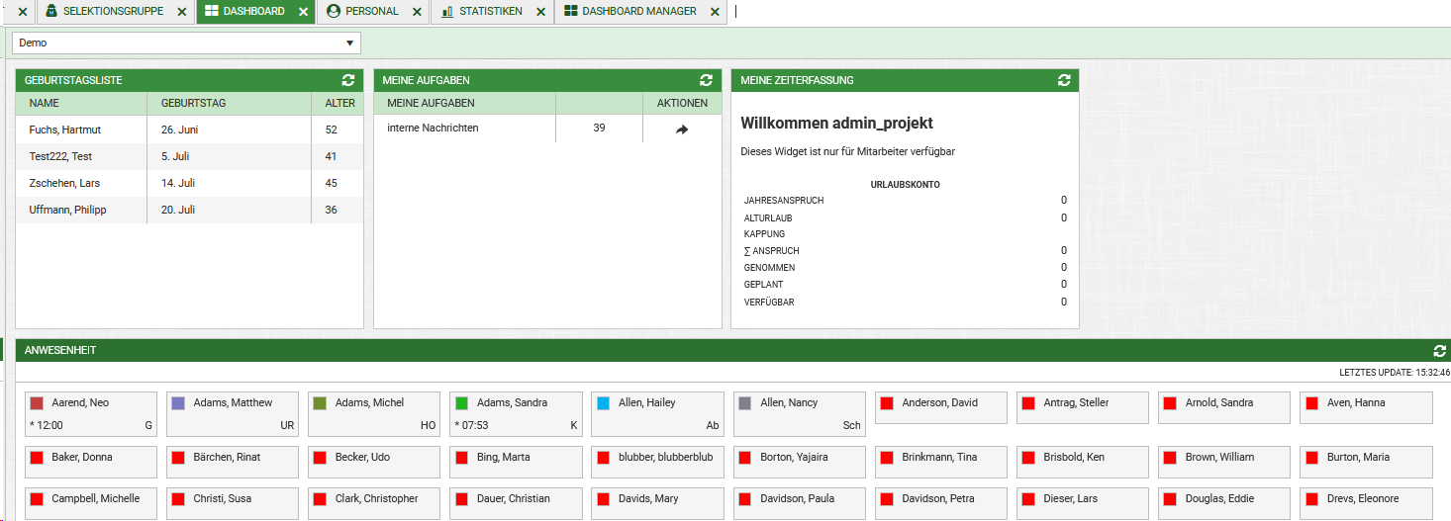
Task: Click the message count 39
Action: [599, 128]
